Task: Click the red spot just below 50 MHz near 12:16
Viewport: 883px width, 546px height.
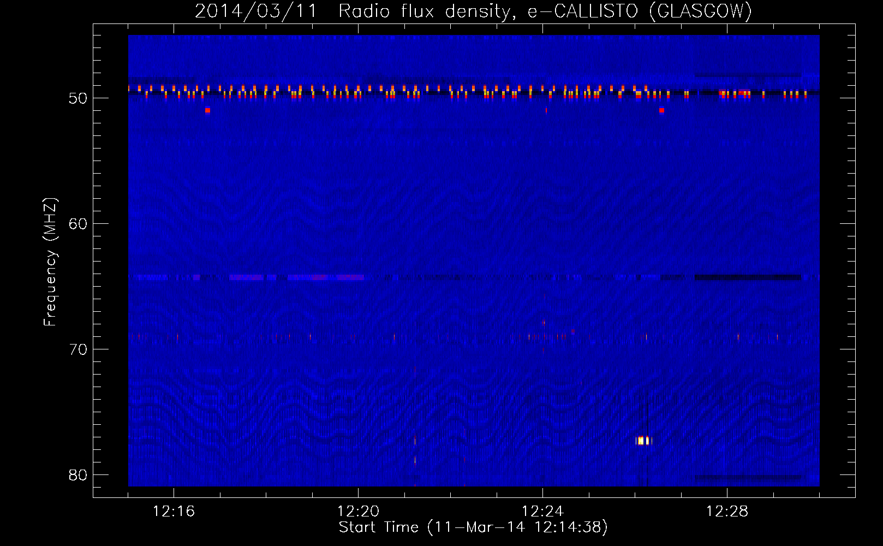Action: click(x=207, y=110)
